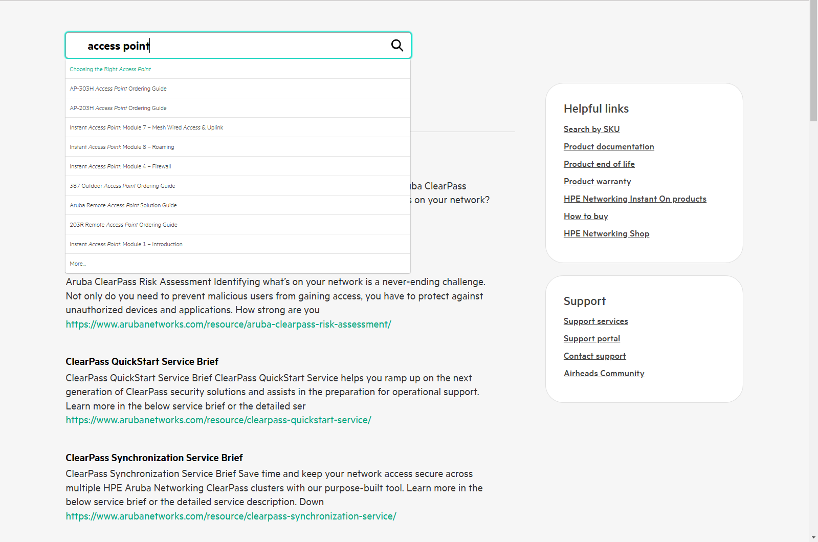Choose 'Module 7 – Mesh Wired Access & Uplink'
818x542 pixels.
238,127
